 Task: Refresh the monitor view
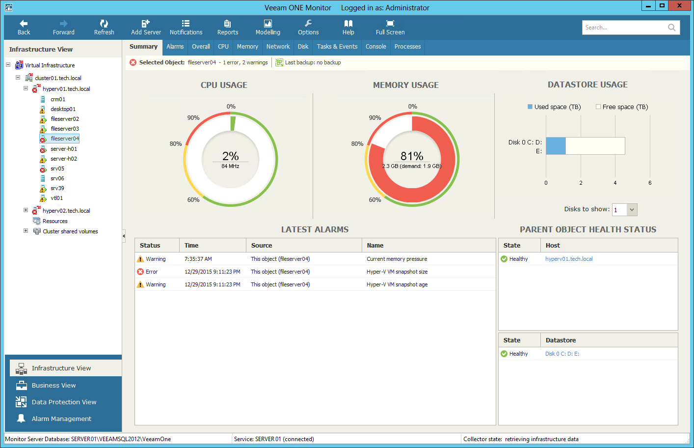(x=104, y=28)
